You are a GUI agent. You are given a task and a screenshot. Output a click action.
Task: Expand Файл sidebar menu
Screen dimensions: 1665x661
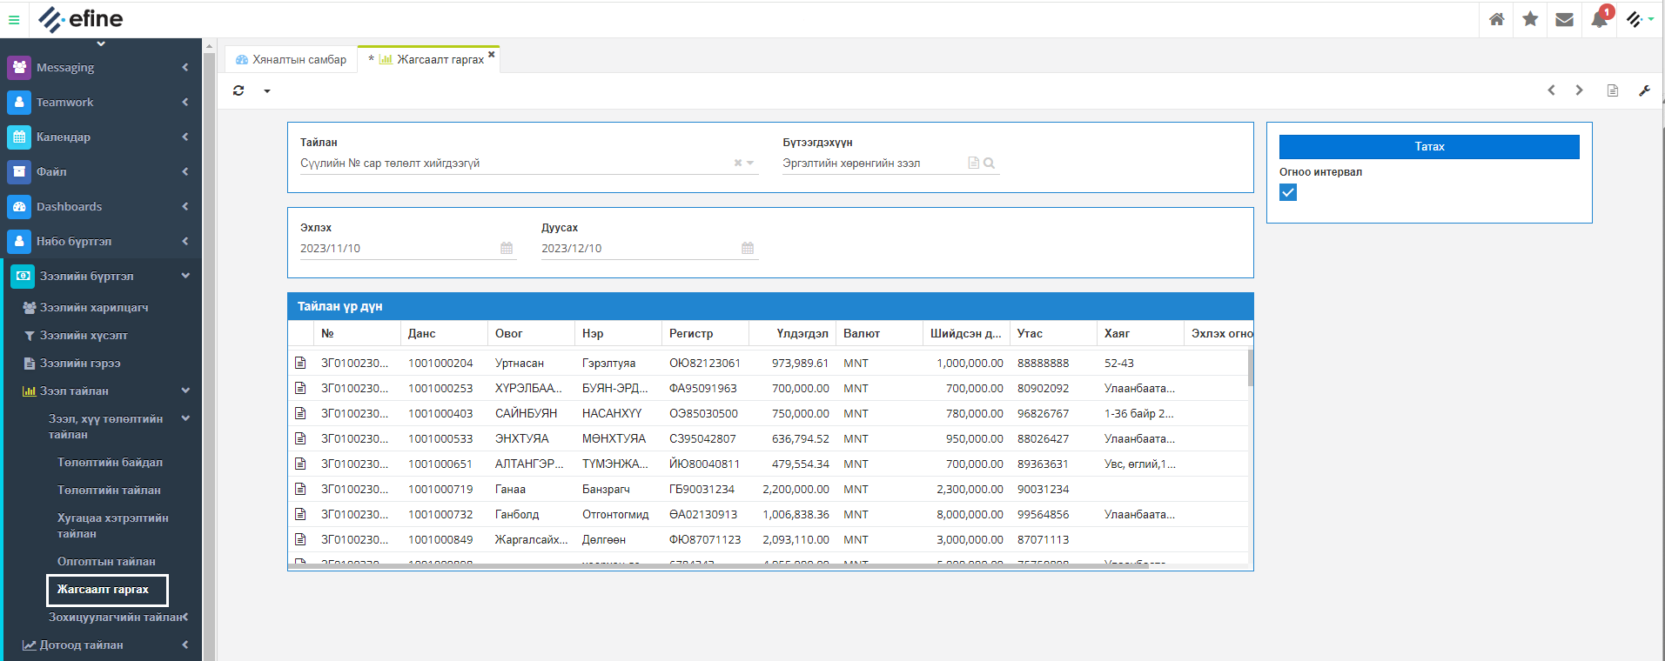point(101,171)
